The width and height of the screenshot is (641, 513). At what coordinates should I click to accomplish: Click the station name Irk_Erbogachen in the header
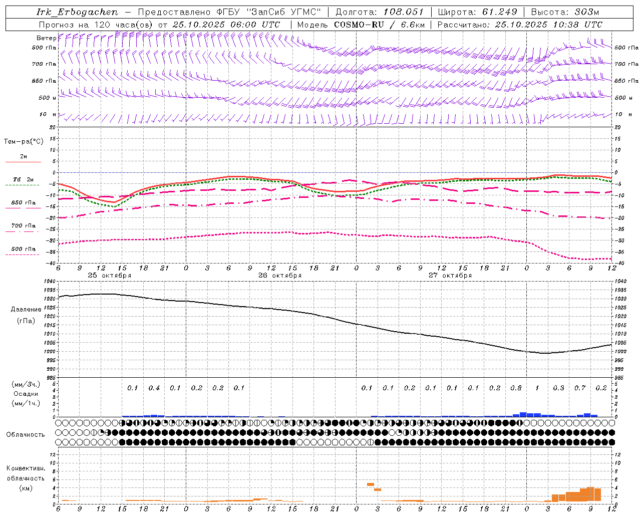[x=77, y=12]
